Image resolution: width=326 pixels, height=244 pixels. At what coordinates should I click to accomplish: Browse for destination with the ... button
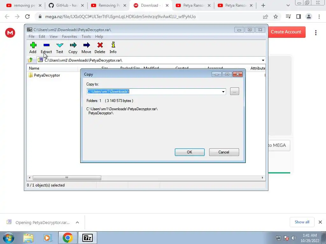(235, 91)
